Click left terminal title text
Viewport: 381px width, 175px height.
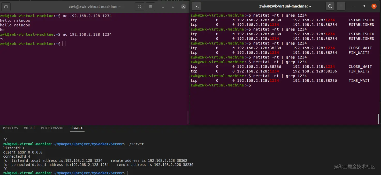click(95, 7)
